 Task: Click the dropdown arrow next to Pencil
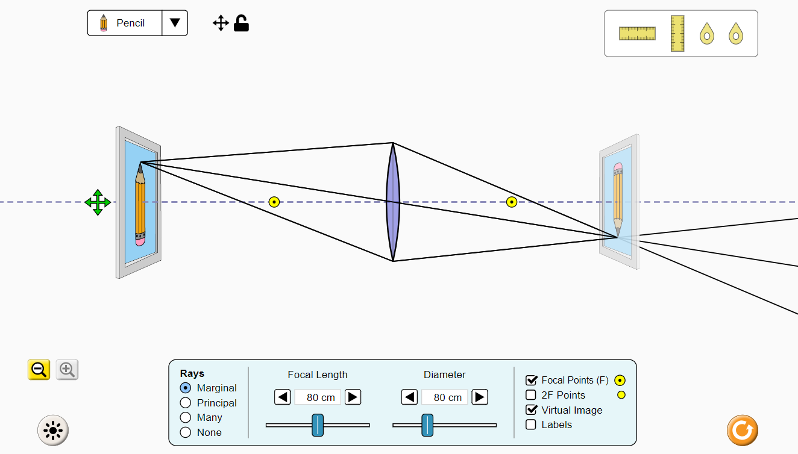(175, 23)
